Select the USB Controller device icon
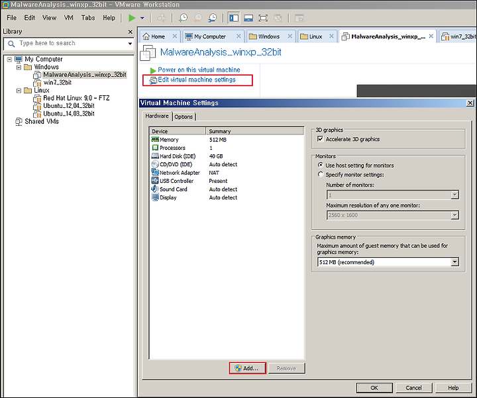This screenshot has width=477, height=398. click(155, 181)
